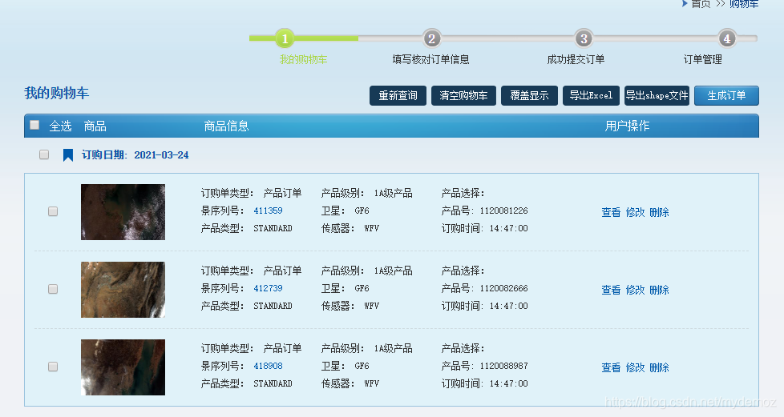The height and width of the screenshot is (417, 784).
Task: Open thumbnail image of scene 411359
Action: [123, 212]
